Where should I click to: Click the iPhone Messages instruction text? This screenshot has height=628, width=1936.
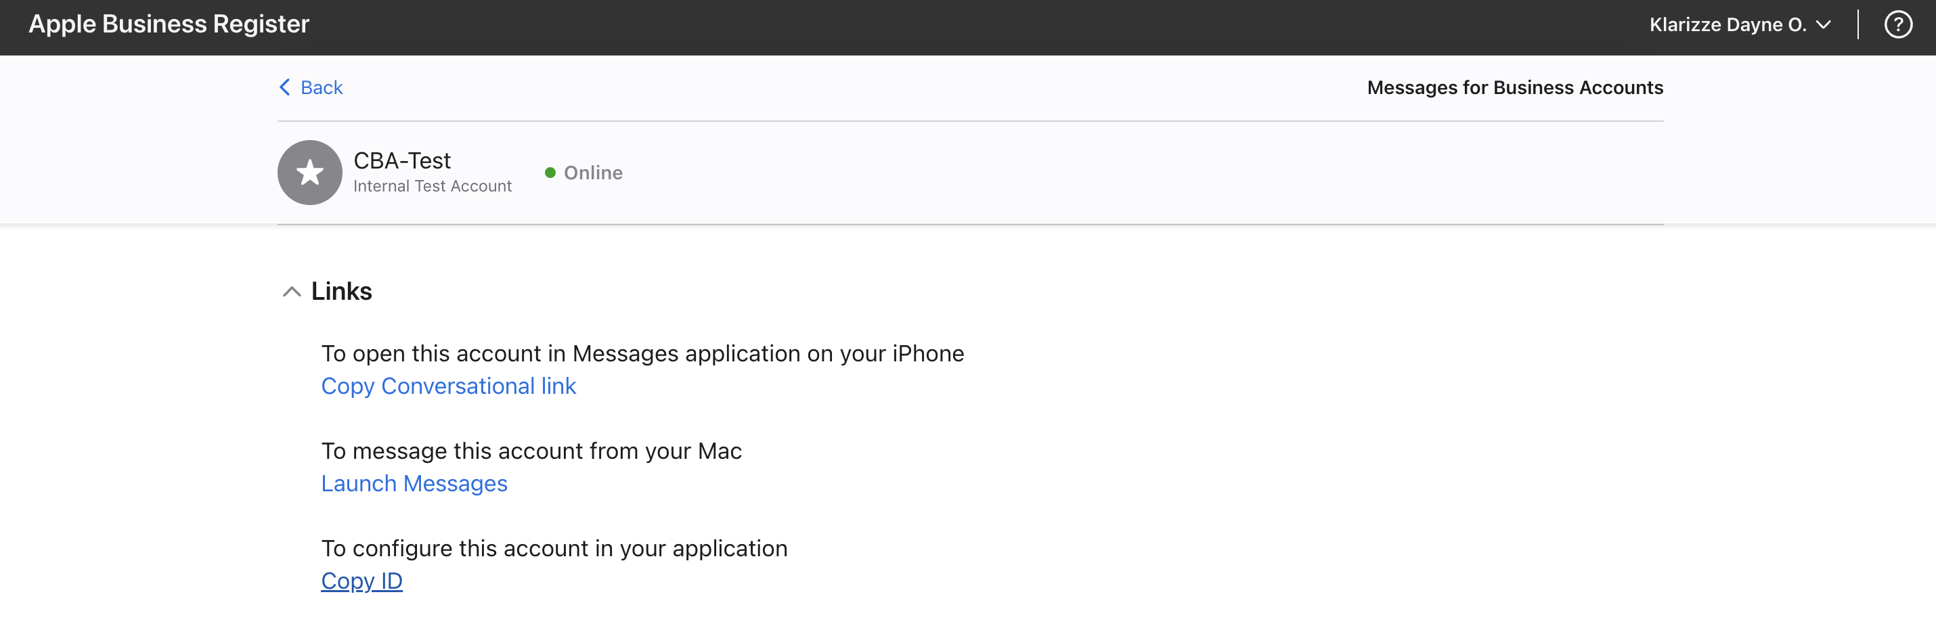pyautogui.click(x=642, y=353)
